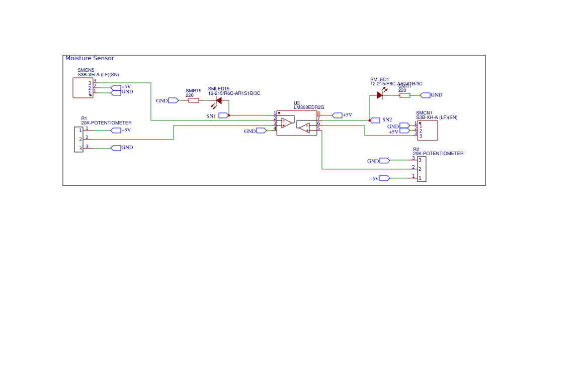Image resolution: width=588 pixels, height=383 pixels.
Task: Select the SMR15 220 resistor symbol
Action: pos(194,100)
